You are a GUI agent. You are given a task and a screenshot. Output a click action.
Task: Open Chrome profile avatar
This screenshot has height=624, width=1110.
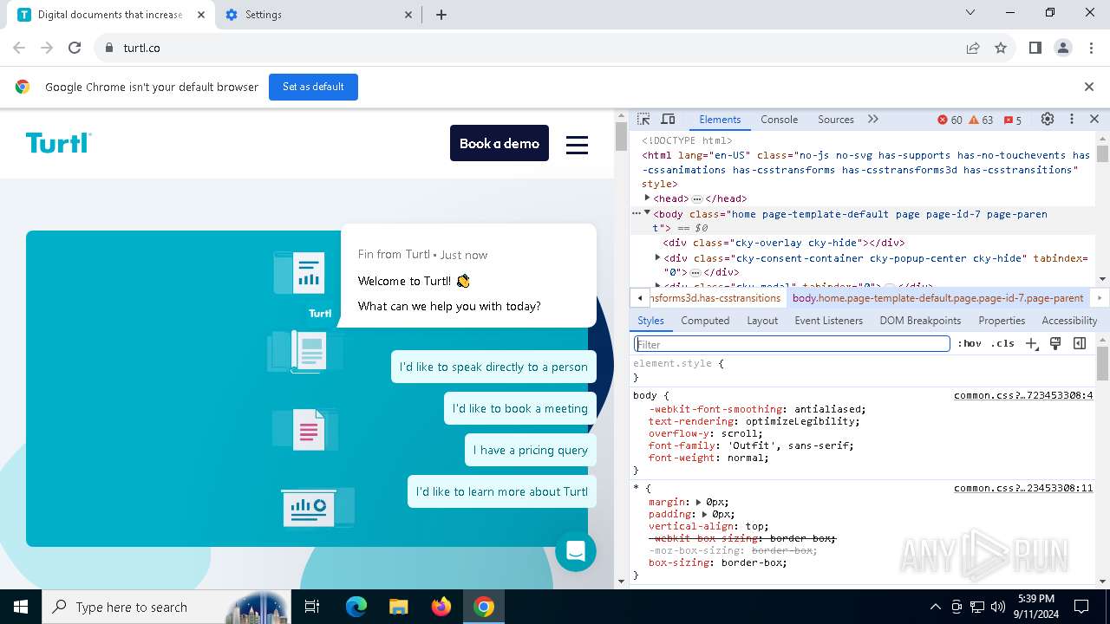(x=1063, y=48)
